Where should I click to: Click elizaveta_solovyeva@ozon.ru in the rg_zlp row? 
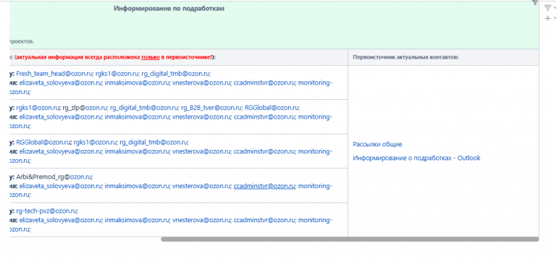point(60,117)
